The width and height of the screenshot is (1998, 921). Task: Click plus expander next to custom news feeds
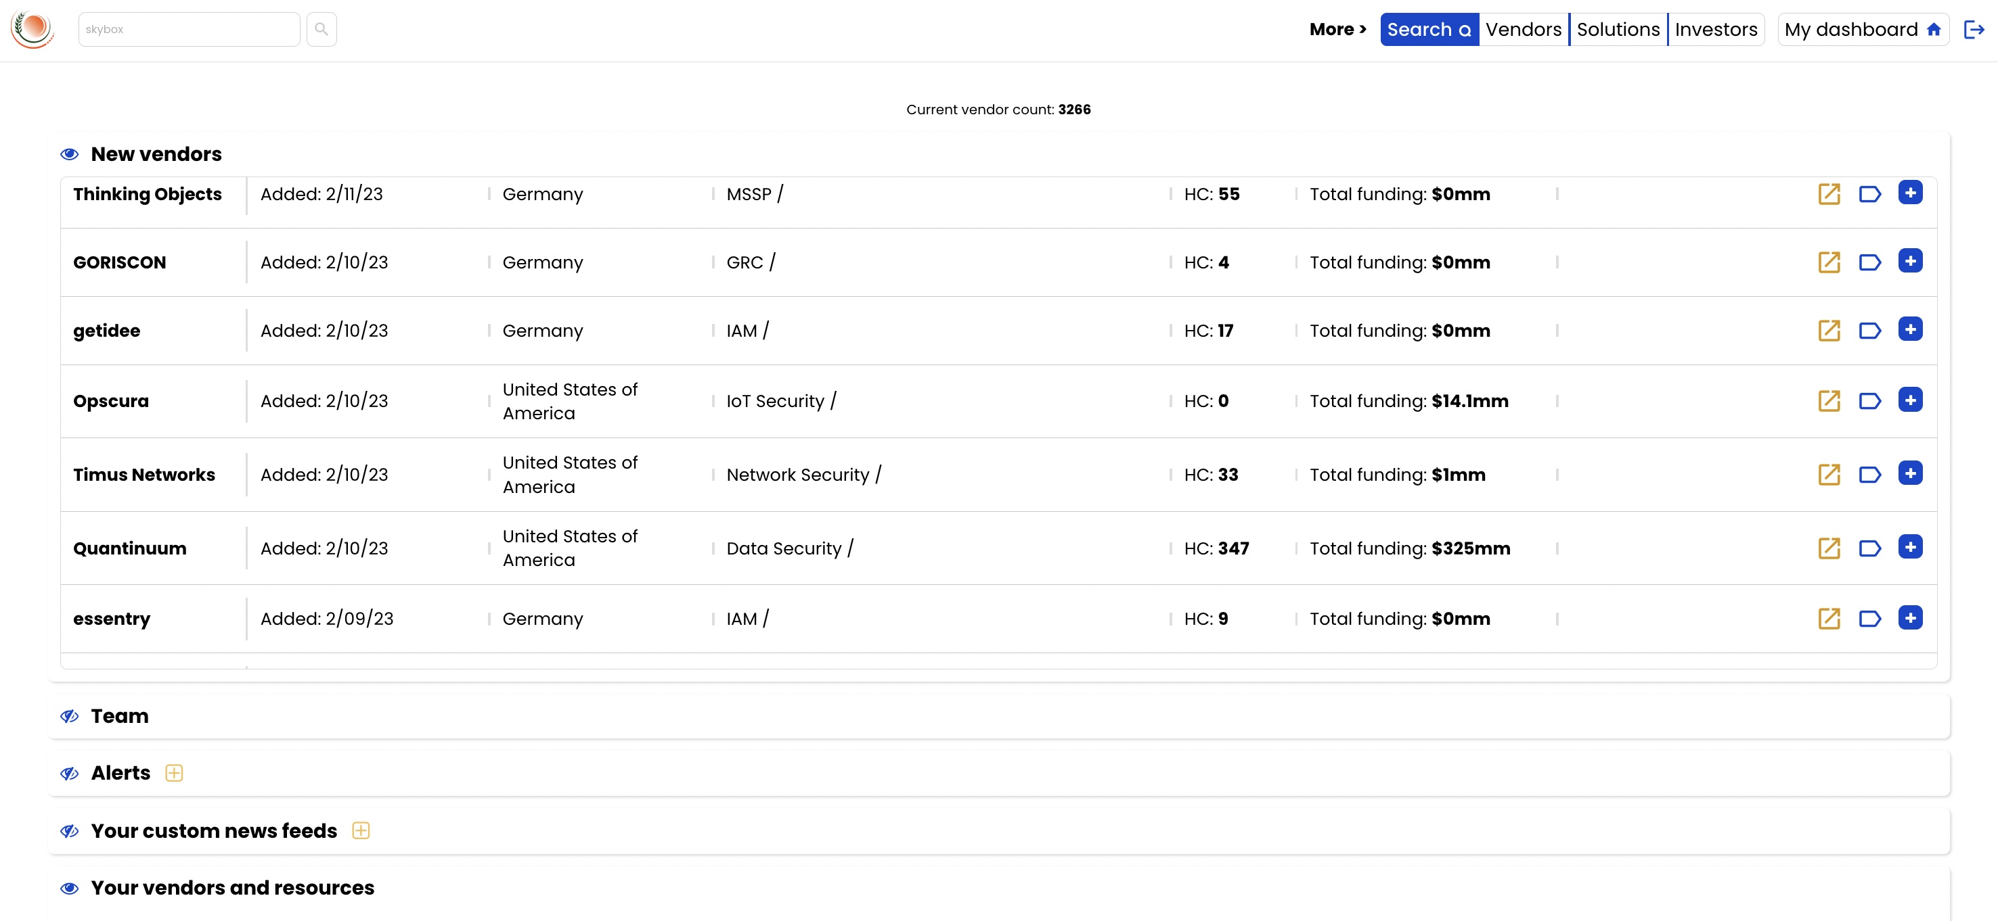point(361,830)
